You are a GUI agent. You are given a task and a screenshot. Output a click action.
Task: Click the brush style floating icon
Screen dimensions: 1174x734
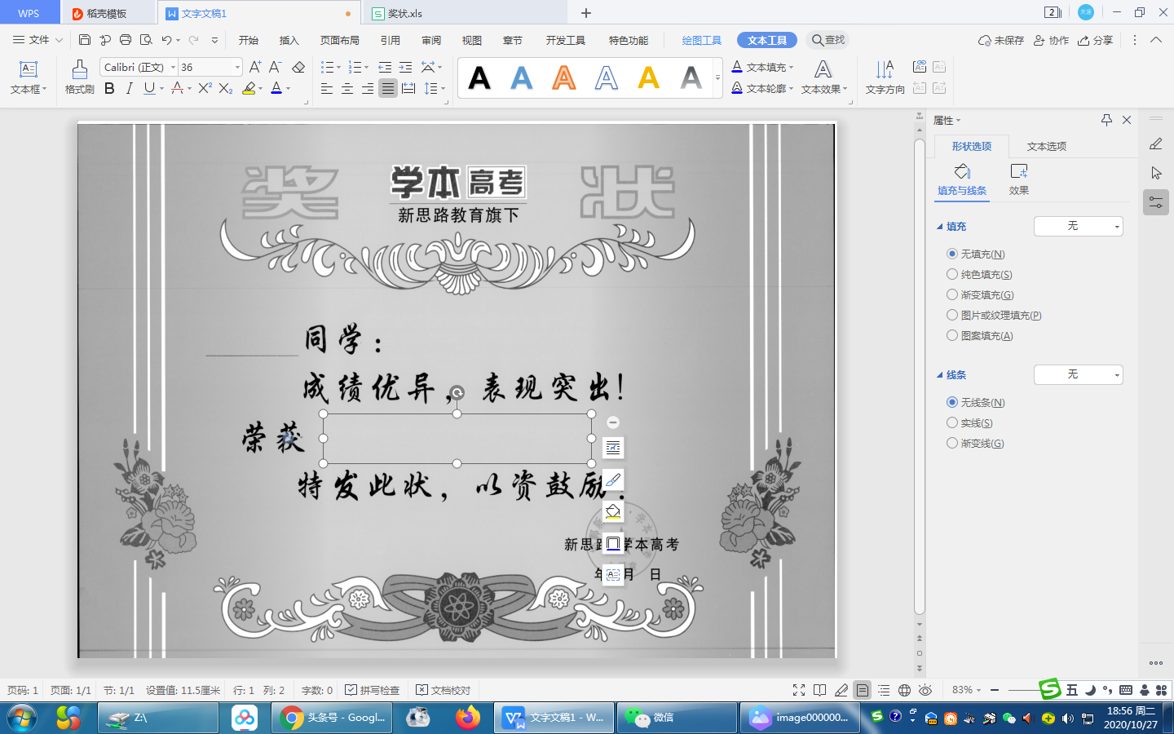click(613, 480)
